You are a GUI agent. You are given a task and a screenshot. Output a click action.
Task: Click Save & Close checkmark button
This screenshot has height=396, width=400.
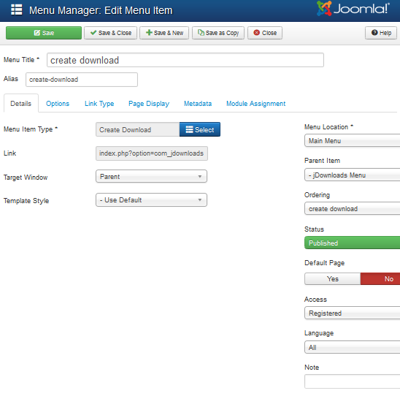110,33
